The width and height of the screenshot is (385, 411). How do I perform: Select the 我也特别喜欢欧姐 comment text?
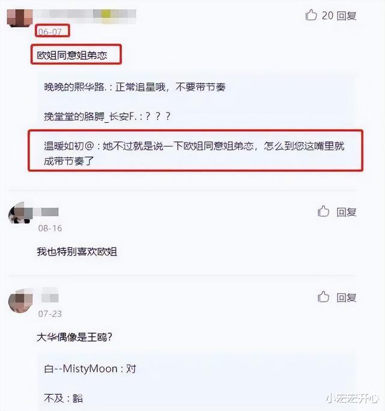(x=77, y=252)
